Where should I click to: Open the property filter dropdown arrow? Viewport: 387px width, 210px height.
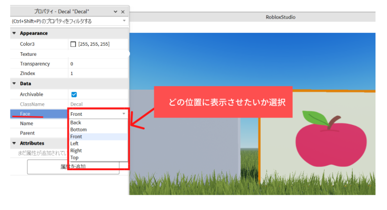[x=124, y=21]
